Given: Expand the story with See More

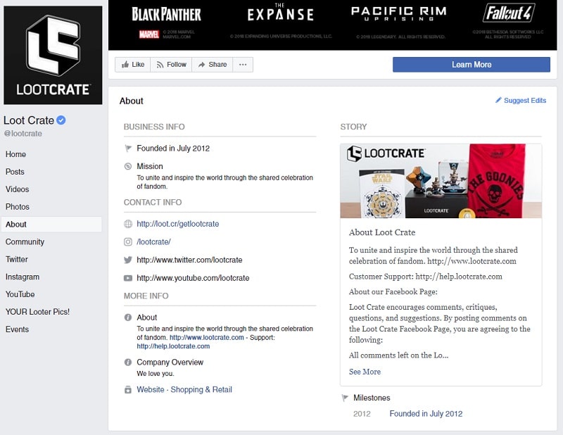Looking at the screenshot, I should tap(365, 372).
